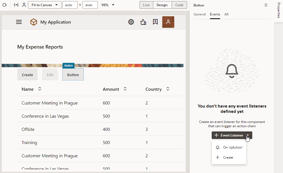The height and width of the screenshot is (173, 283).
Task: Click the page input parameters icon
Action: pyautogui.click(x=16, y=5)
